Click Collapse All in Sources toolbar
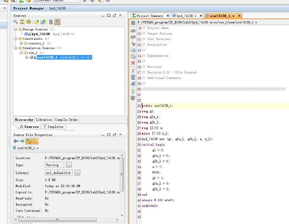 22,22
